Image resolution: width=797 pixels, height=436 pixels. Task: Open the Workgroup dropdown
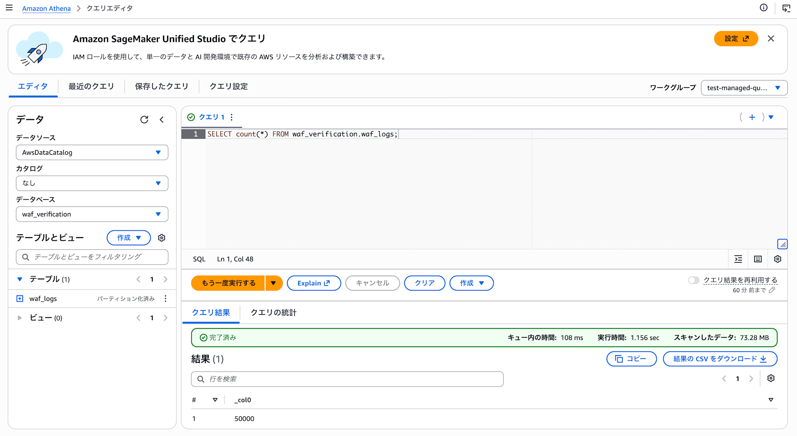click(x=744, y=88)
